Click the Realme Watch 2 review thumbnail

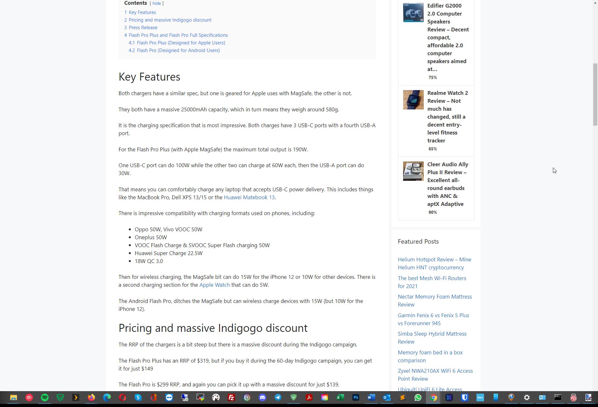tap(413, 100)
